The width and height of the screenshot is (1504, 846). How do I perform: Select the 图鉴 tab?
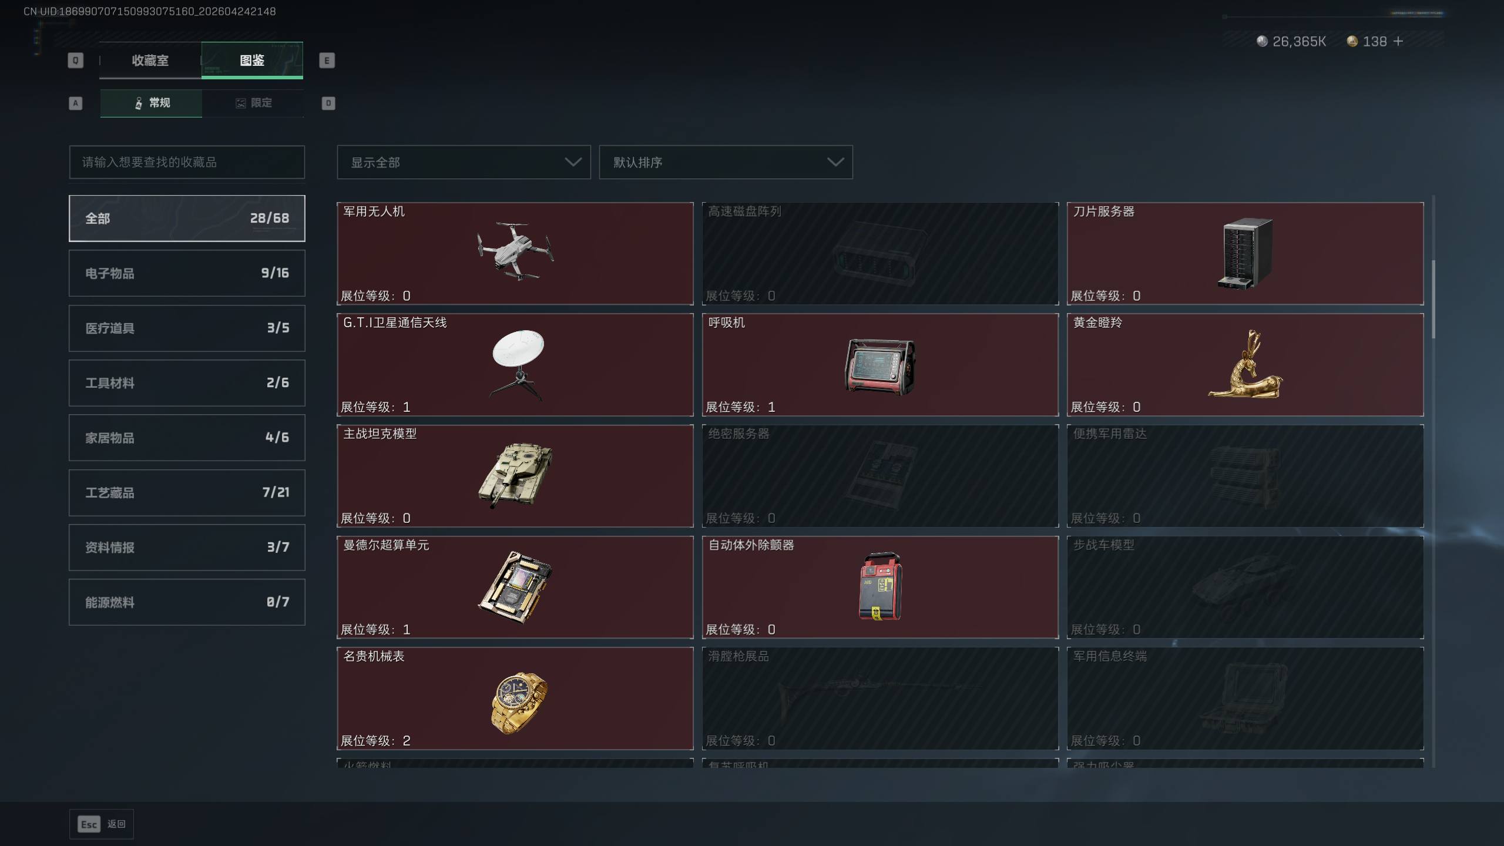click(x=252, y=60)
